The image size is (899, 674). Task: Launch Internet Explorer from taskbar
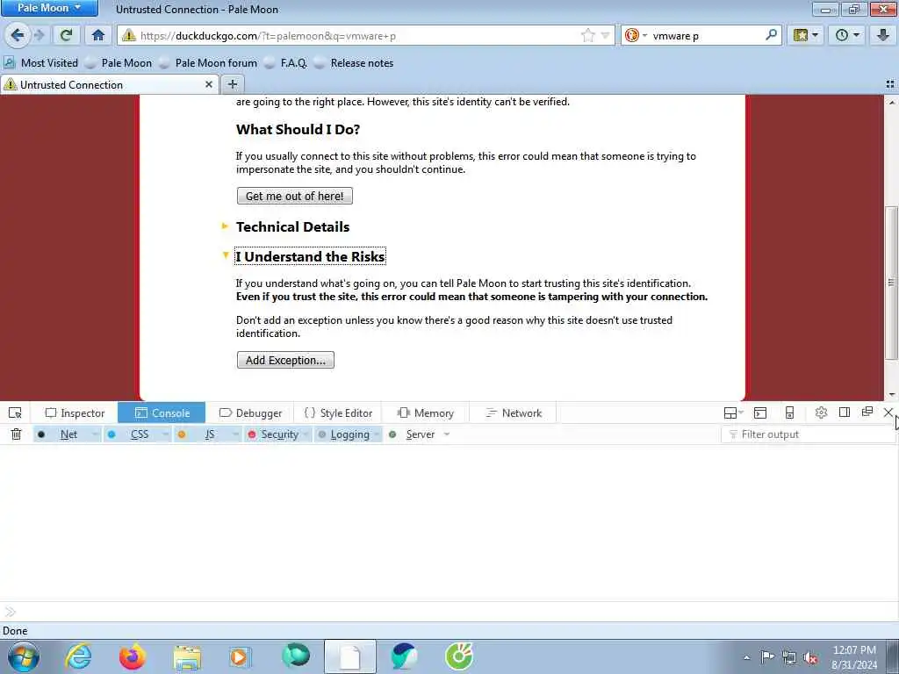point(77,656)
